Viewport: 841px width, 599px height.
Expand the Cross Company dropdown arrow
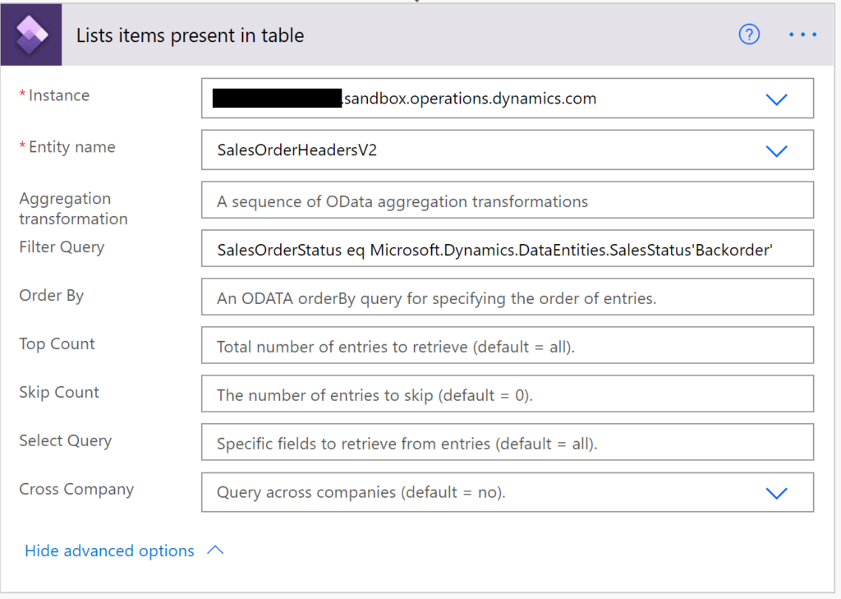point(776,493)
